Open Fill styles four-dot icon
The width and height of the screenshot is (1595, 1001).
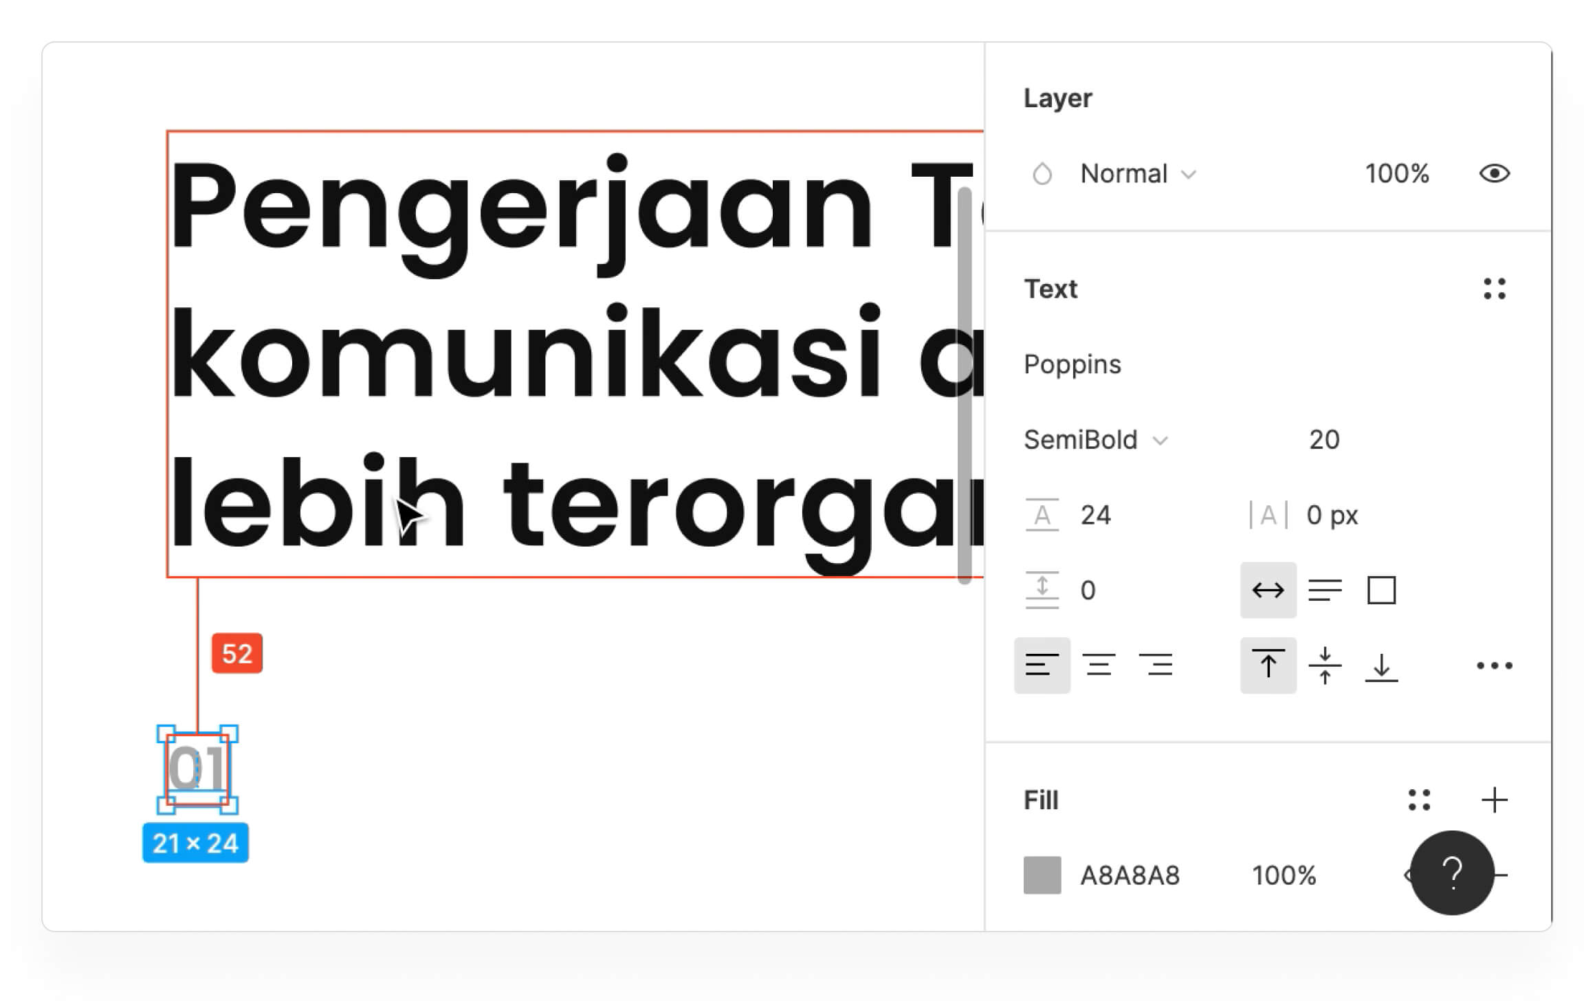[1419, 800]
